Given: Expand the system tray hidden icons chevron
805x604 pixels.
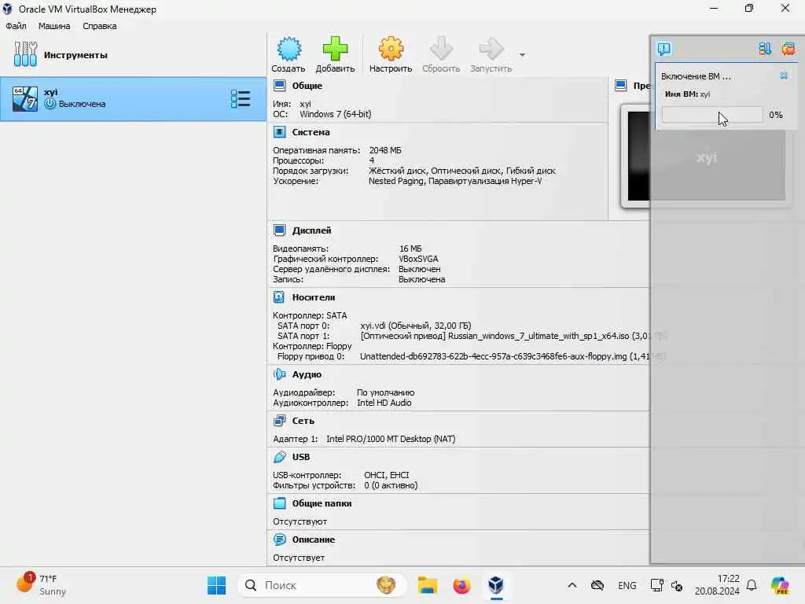Looking at the screenshot, I should coord(572,585).
